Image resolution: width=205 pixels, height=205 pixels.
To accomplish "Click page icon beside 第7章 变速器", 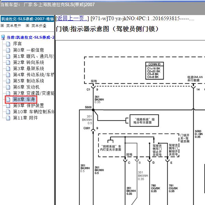I will pyautogui.click(x=8, y=93).
